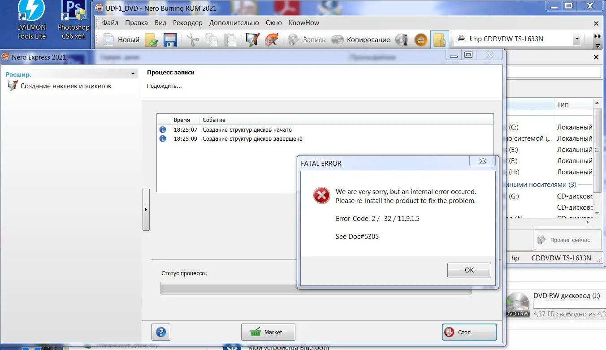Select DVD RW дисковод (J:) drive
The image size is (606, 350).
coord(556,304)
